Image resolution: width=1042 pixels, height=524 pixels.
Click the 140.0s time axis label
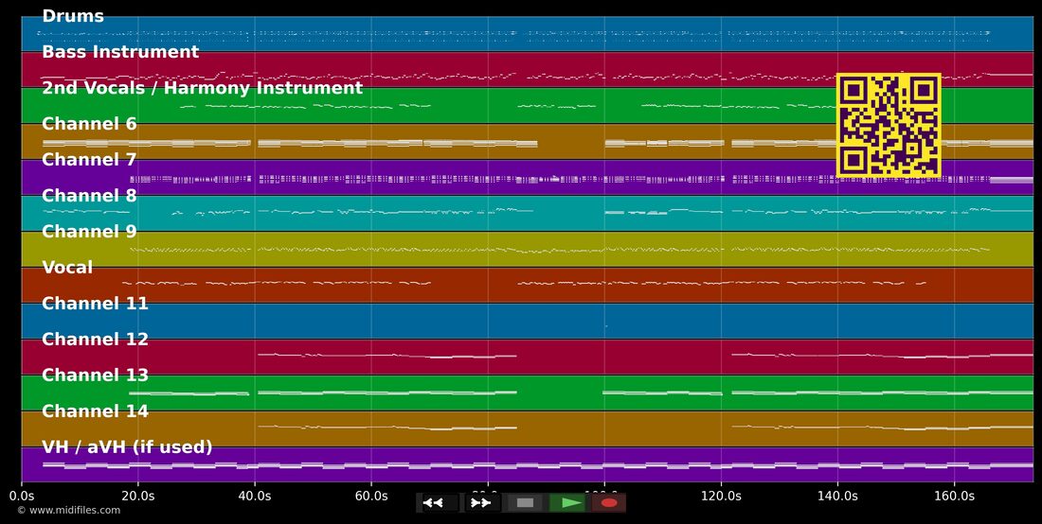837,497
